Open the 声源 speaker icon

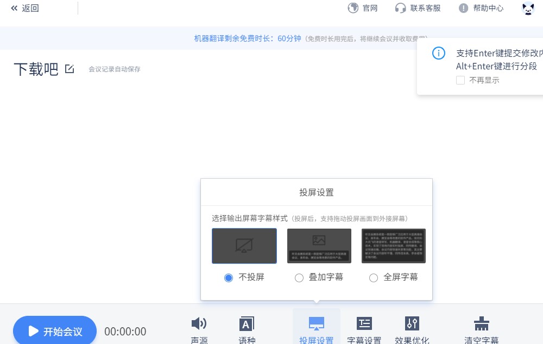point(199,323)
